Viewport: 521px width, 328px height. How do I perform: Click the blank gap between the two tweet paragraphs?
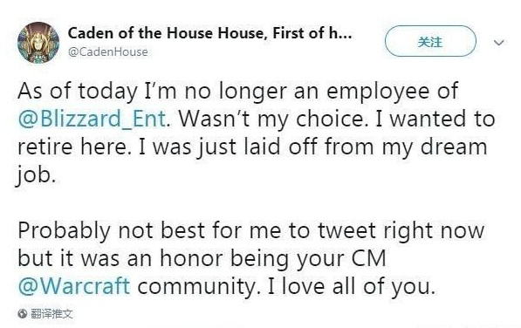tap(252, 202)
